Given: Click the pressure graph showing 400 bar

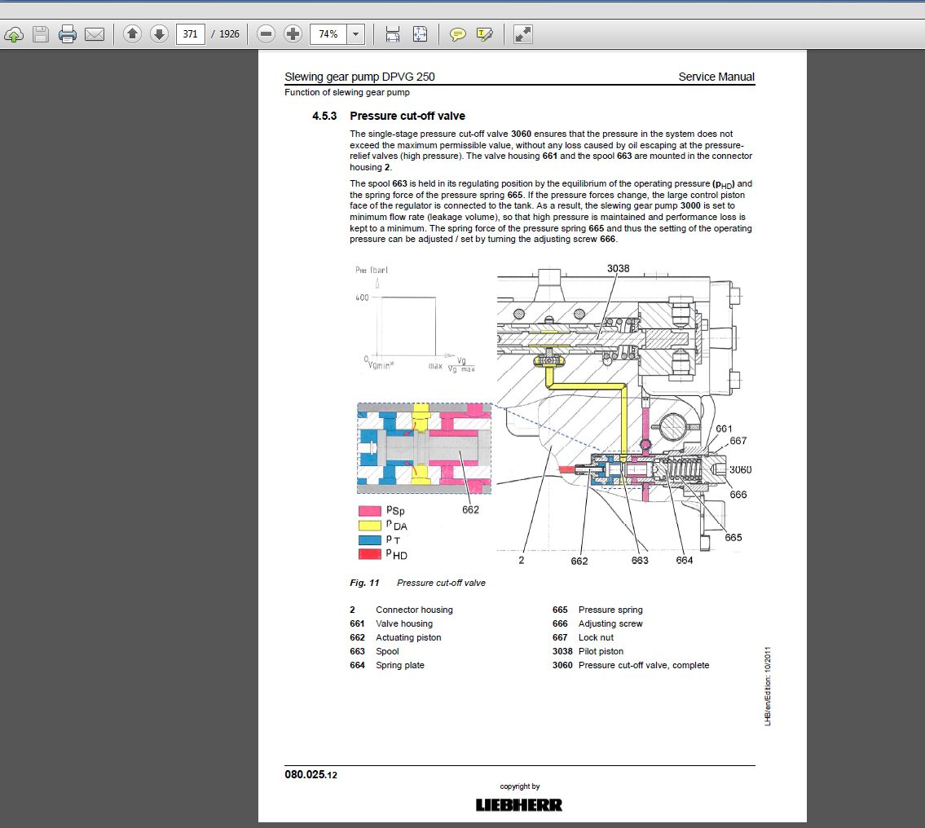Looking at the screenshot, I should tap(415, 319).
